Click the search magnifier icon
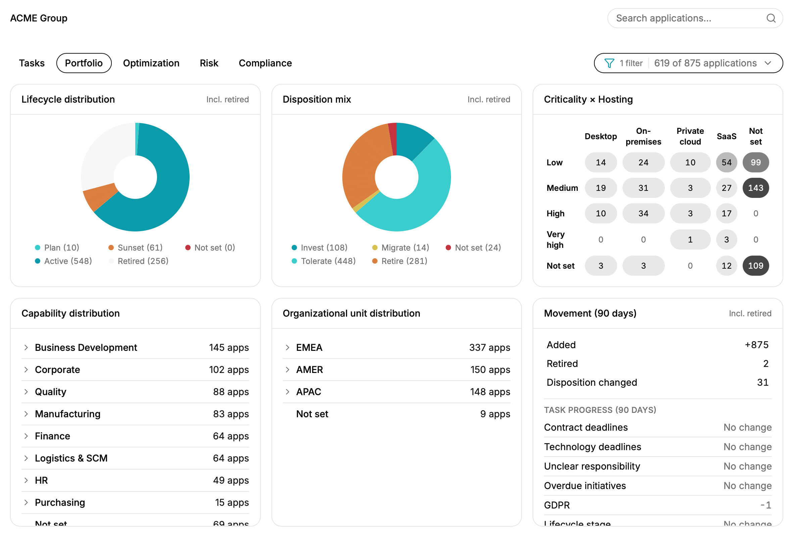Image resolution: width=792 pixels, height=536 pixels. (771, 18)
